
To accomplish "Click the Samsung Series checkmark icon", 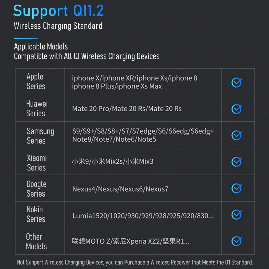I will pyautogui.click(x=236, y=135).
